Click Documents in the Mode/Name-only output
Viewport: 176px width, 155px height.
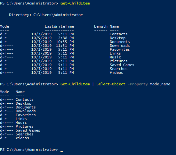tap(26, 107)
